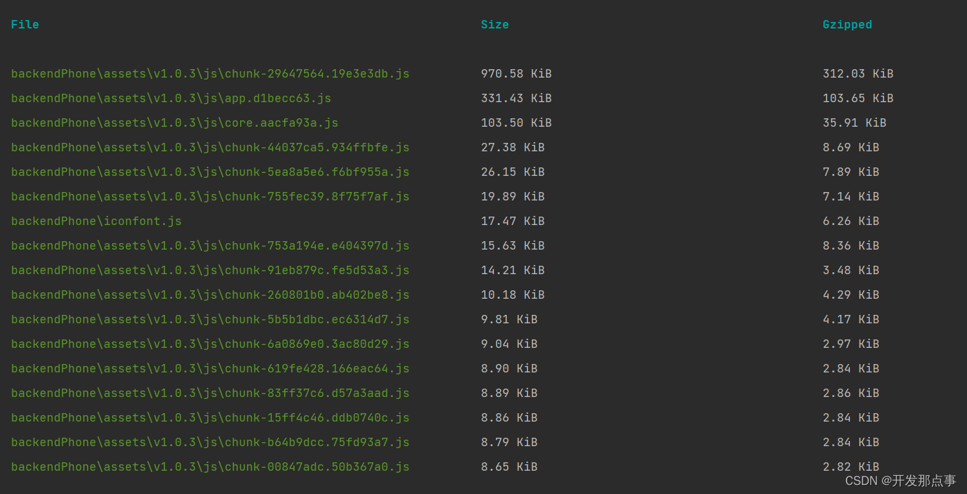Click gzipped value 103.65 KiB
The height and width of the screenshot is (494, 967).
(858, 98)
